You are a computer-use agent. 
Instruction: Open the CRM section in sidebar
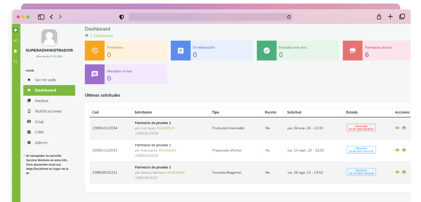[x=39, y=132]
